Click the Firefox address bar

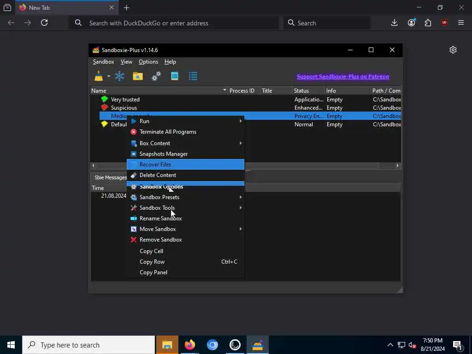(x=174, y=23)
